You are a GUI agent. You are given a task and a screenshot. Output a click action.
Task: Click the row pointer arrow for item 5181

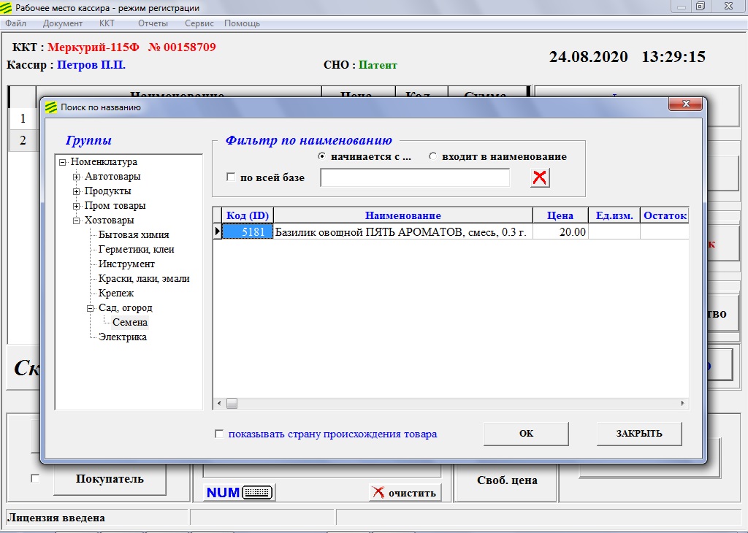point(217,232)
